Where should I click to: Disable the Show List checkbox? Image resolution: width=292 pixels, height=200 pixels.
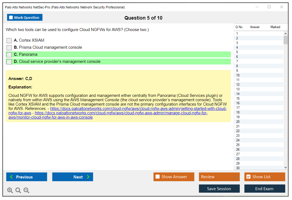pos(248,177)
